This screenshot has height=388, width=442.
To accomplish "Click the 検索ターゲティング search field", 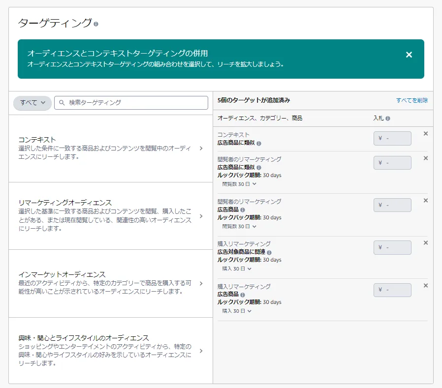I will [x=131, y=103].
